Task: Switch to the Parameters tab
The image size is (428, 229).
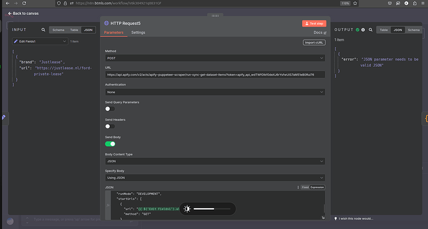Action: click(114, 32)
